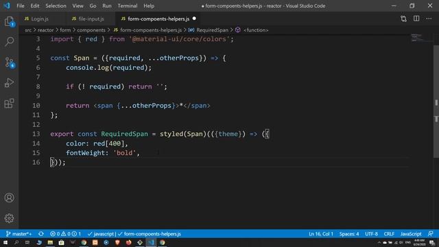439x247 pixels.
Task: Click the src breadcrumb segment
Action: coord(28,30)
